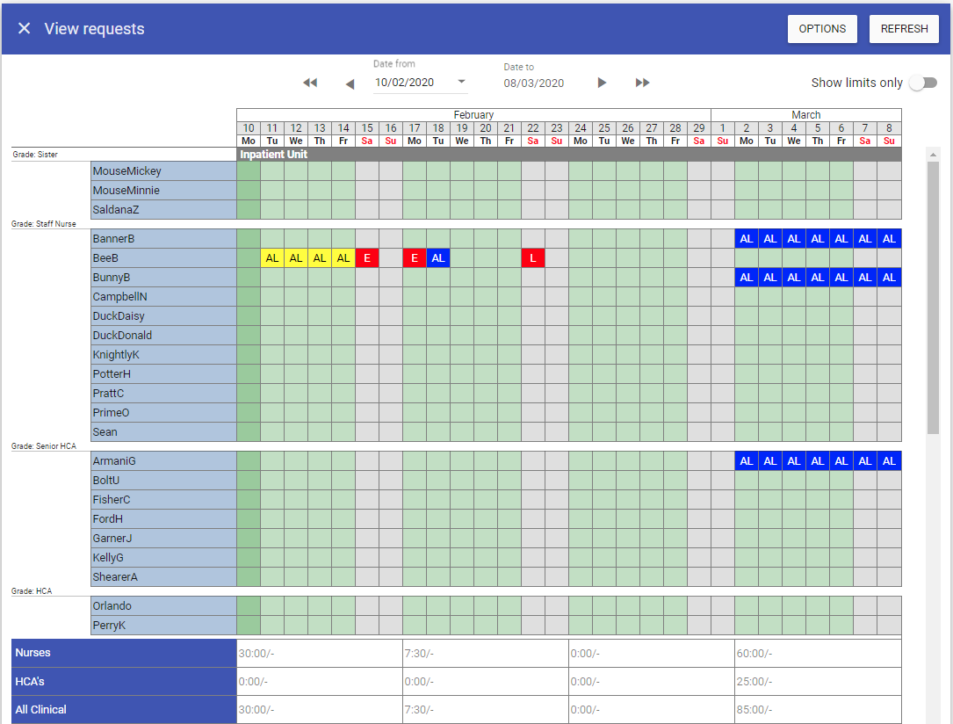The width and height of the screenshot is (953, 724).
Task: Close the View requests panel
Action: pos(25,29)
